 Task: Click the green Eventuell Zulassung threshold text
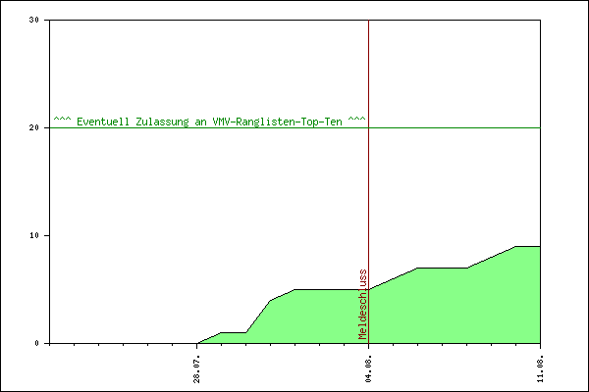point(209,122)
